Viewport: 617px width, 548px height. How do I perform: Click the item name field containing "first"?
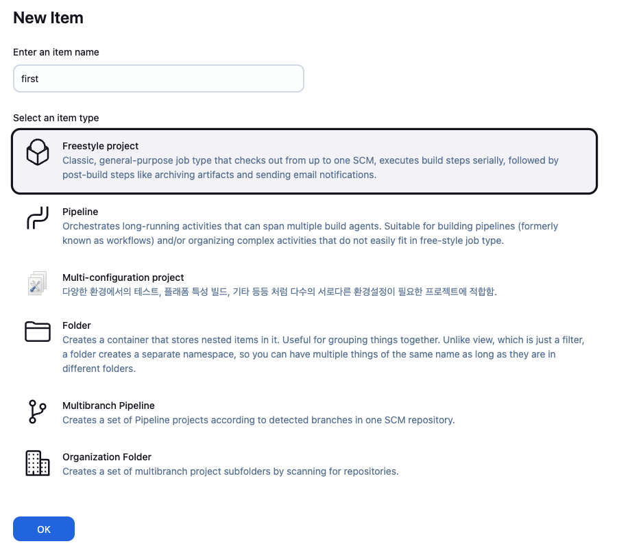click(158, 79)
